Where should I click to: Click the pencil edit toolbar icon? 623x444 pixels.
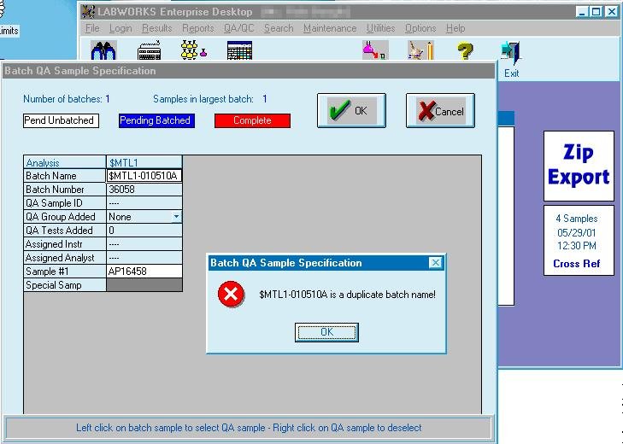pyautogui.click(x=420, y=50)
